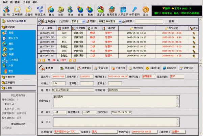Click the 处理日志 button
Image resolution: width=203 pixels, height=136 pixels.
[x=187, y=68]
